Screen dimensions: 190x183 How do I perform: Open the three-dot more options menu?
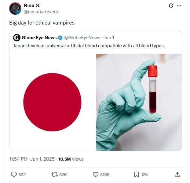pos(179,6)
